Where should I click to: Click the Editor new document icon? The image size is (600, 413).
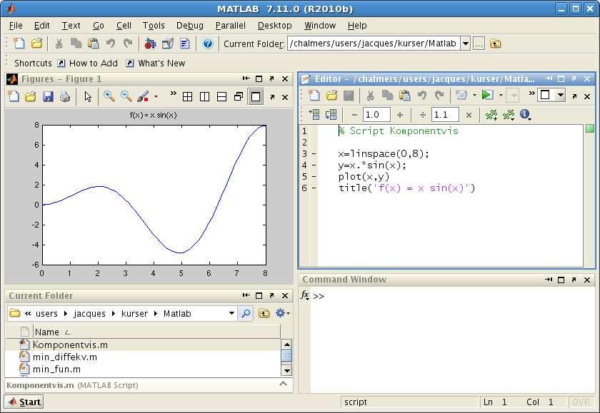click(x=314, y=96)
